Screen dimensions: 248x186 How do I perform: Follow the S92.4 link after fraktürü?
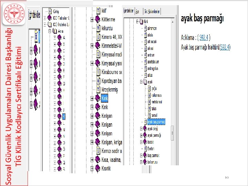[x=225, y=47]
